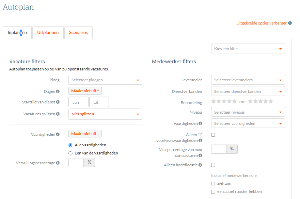Click info icon next to Dagen label
This screenshot has height=199, width=300.
58,91
